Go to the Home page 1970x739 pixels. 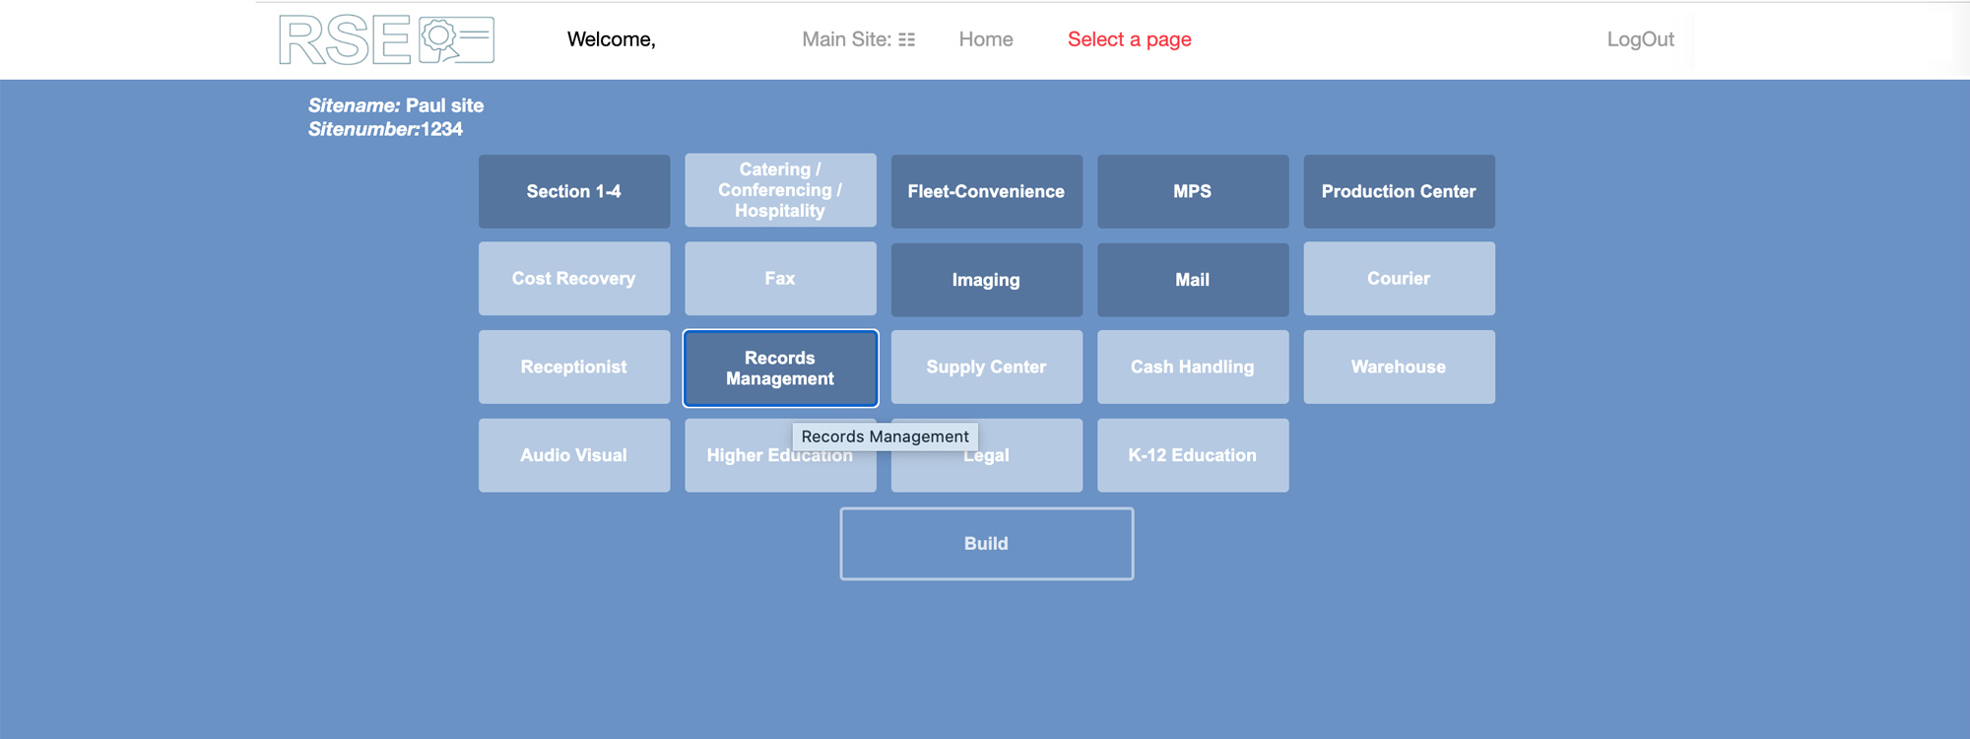(x=985, y=39)
